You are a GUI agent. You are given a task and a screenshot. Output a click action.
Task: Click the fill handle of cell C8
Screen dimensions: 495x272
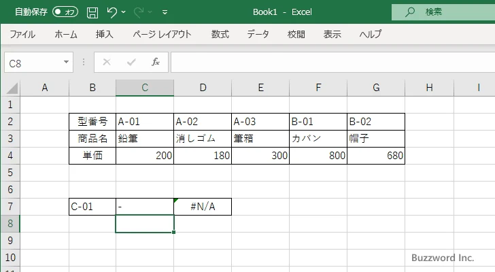click(x=173, y=233)
